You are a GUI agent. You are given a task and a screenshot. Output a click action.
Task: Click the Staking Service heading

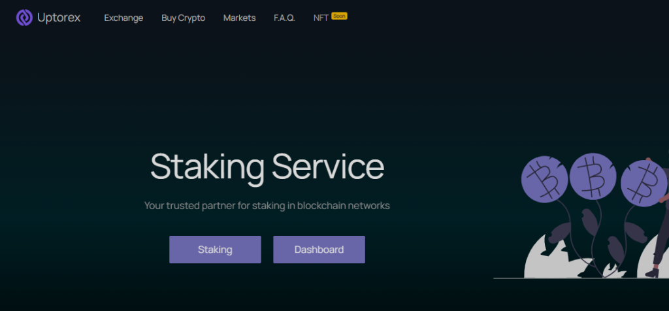pyautogui.click(x=267, y=166)
